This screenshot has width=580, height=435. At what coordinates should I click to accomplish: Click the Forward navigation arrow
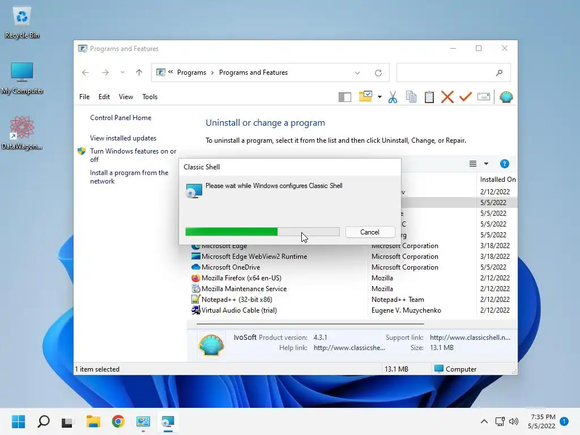[x=105, y=72]
